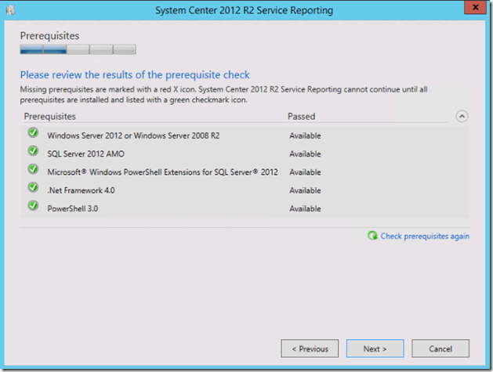
Task: Go back with the Previous button
Action: [310, 349]
